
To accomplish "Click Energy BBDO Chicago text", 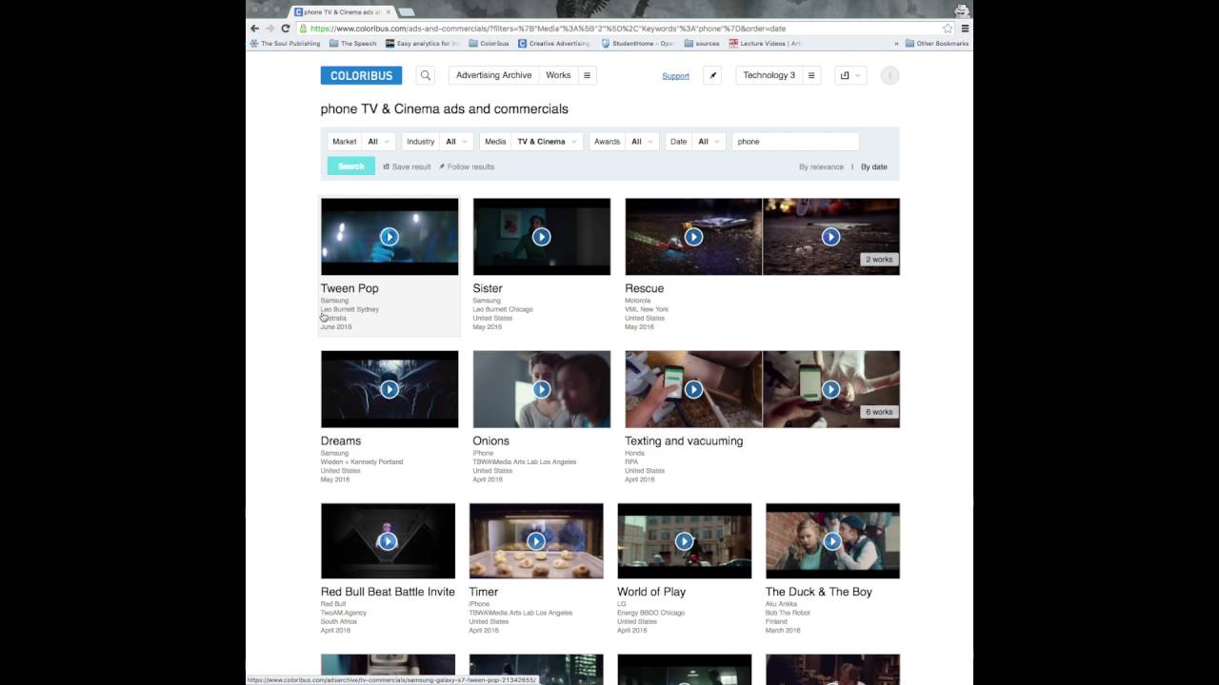I will click(651, 613).
